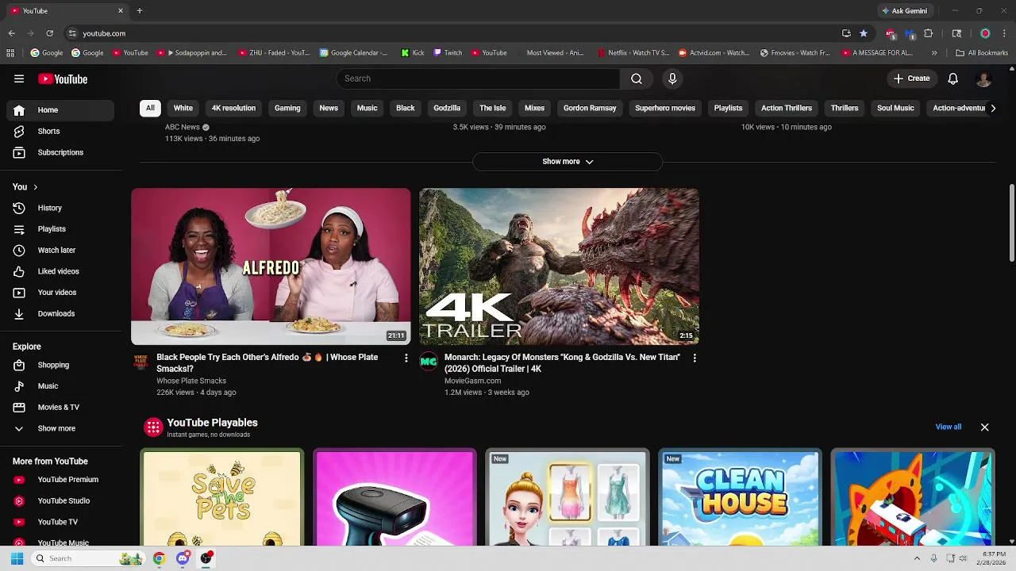1016x571 pixels.
Task: Open the Google Calendar bookmark
Action: (x=354, y=53)
